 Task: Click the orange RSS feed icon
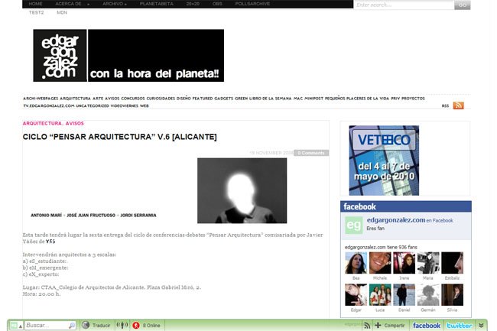pyautogui.click(x=458, y=105)
